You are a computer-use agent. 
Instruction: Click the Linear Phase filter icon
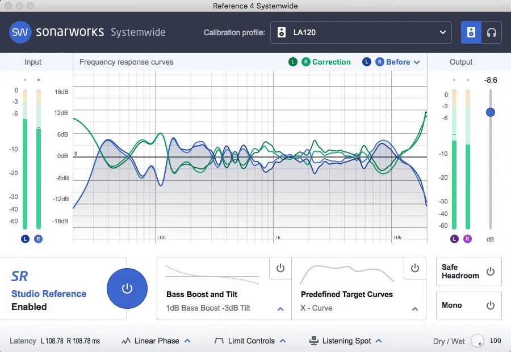coord(126,341)
